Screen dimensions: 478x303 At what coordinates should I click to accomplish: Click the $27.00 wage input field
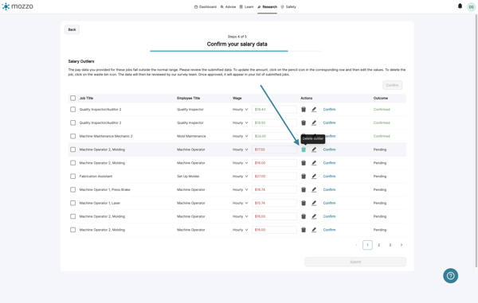[274, 176]
